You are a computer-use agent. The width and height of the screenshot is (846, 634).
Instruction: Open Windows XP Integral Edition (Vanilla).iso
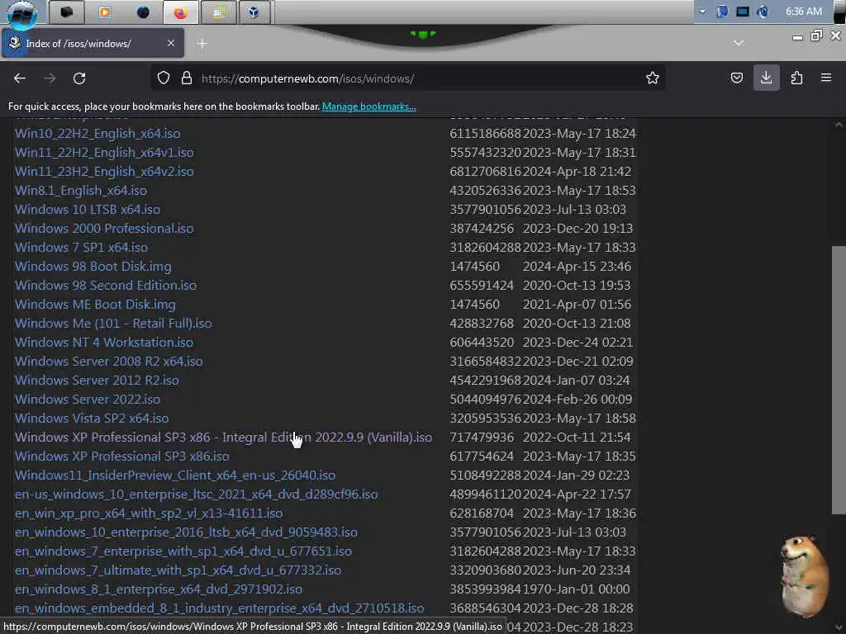(x=223, y=438)
